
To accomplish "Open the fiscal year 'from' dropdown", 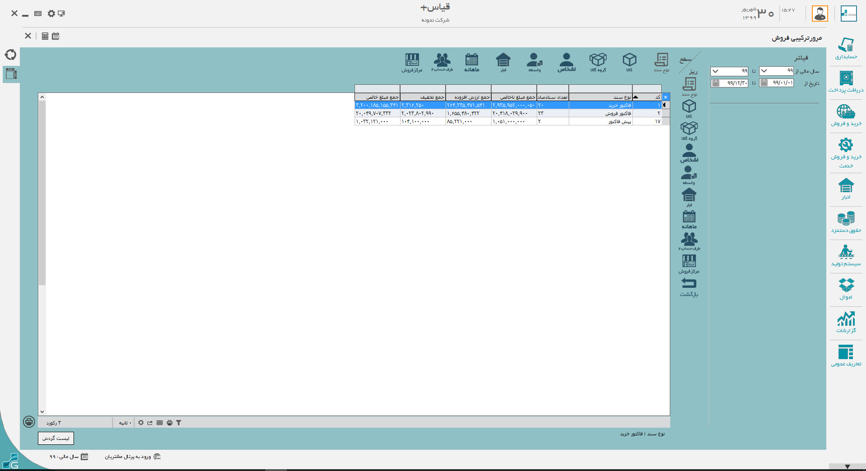I will pyautogui.click(x=764, y=71).
